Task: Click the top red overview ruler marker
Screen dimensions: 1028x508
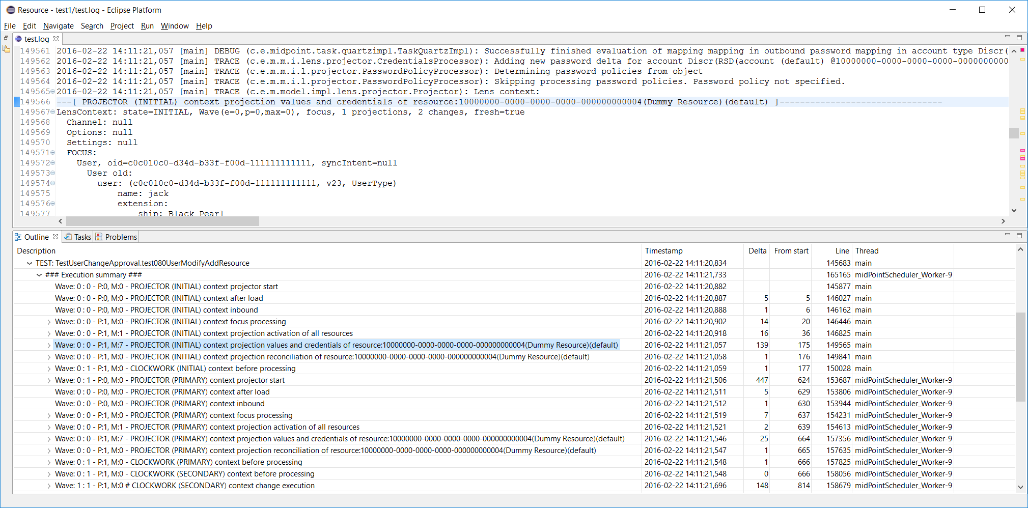Action: 1022,50
